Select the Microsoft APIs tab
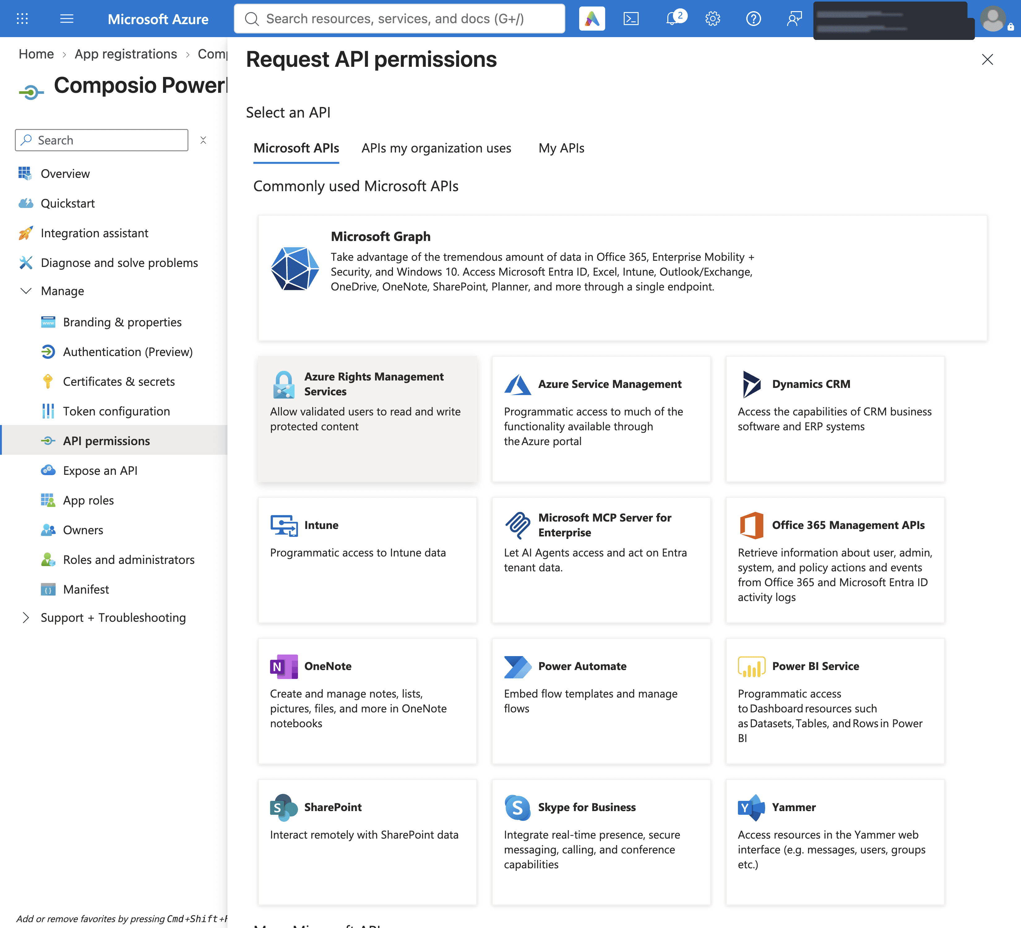Image resolution: width=1021 pixels, height=928 pixels. (x=296, y=148)
